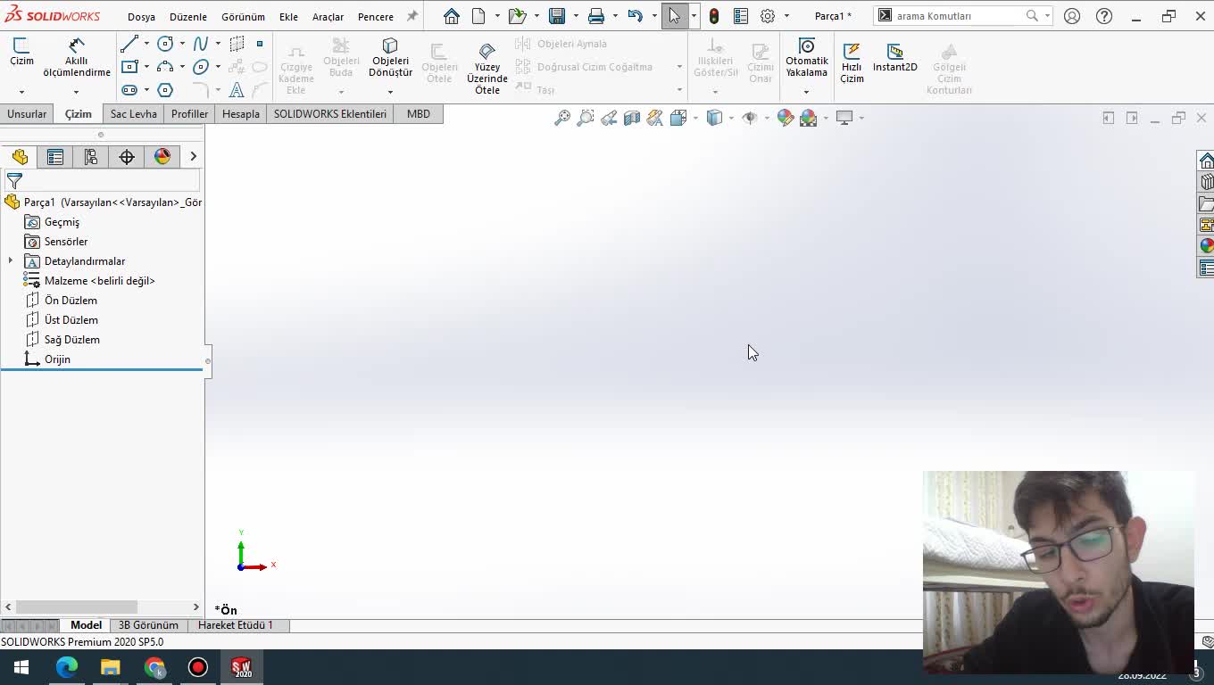The image size is (1214, 685).
Task: Pick the Spline sketch tool
Action: pyautogui.click(x=201, y=44)
